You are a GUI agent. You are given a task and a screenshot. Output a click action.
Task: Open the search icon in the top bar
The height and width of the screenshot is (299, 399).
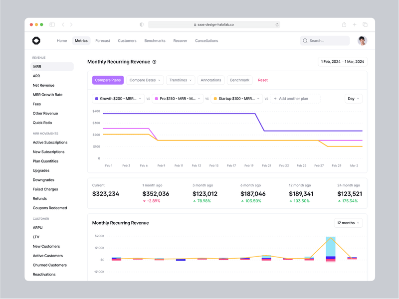pyautogui.click(x=304, y=40)
